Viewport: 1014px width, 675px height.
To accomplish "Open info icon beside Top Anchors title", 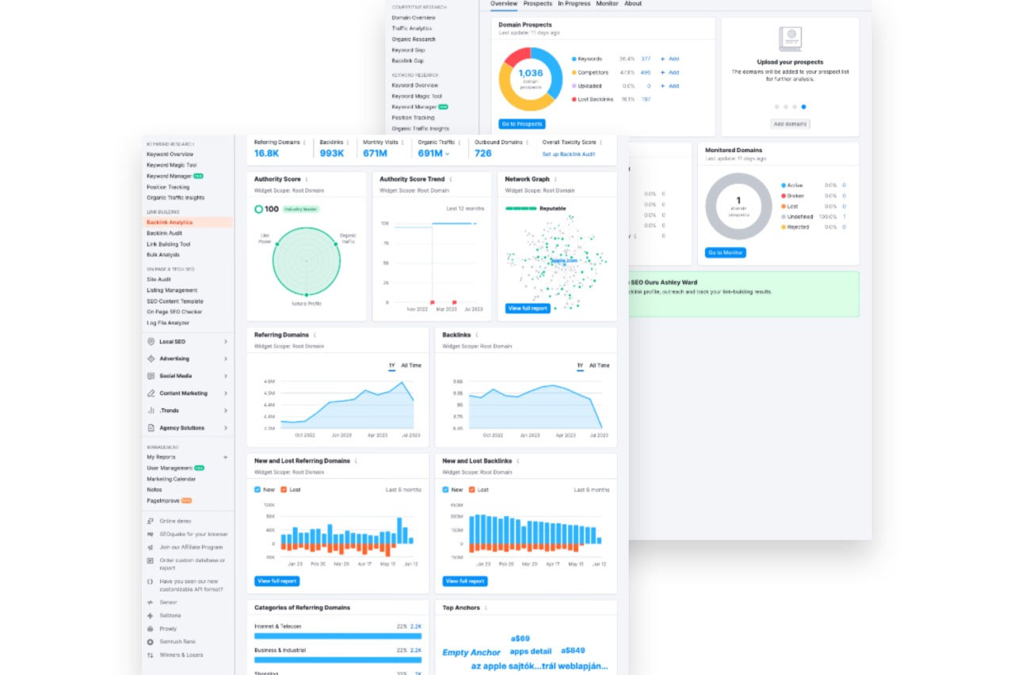I will click(485, 608).
